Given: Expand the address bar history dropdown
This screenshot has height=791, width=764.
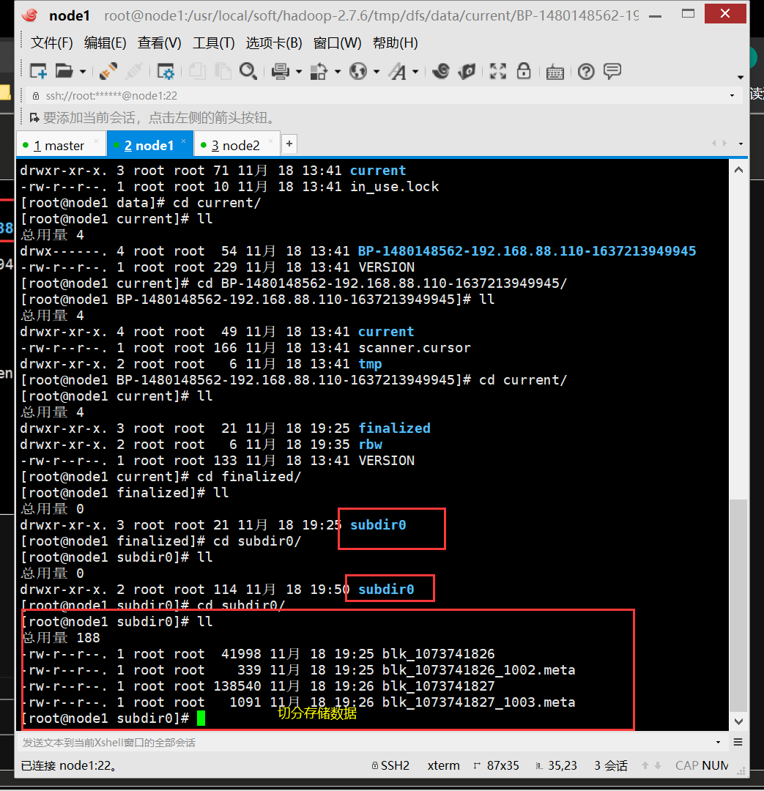Looking at the screenshot, I should click(732, 96).
